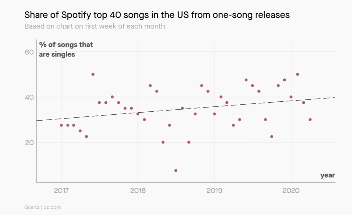The height and width of the screenshot is (215, 352).
Task: Click the 2020 x-axis label
Action: 291,190
